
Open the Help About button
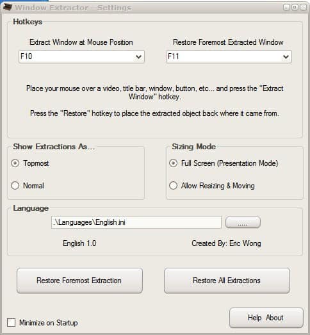[x=266, y=318]
